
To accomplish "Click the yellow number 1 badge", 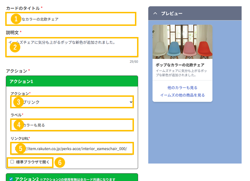I will pyautogui.click(x=15, y=19).
